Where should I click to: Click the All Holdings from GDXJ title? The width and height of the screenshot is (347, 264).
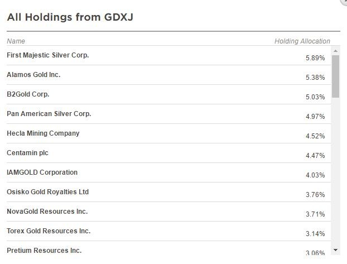70,17
